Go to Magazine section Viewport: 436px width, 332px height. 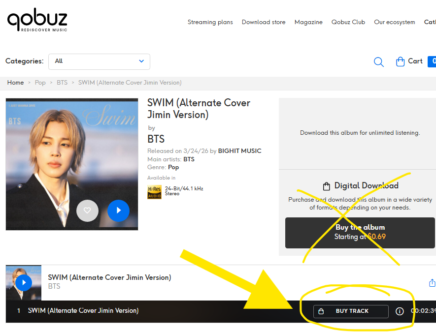click(x=308, y=22)
